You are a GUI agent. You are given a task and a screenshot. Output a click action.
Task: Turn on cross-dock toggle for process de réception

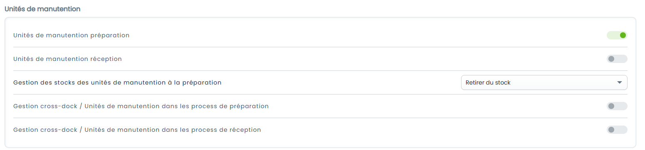click(617, 130)
